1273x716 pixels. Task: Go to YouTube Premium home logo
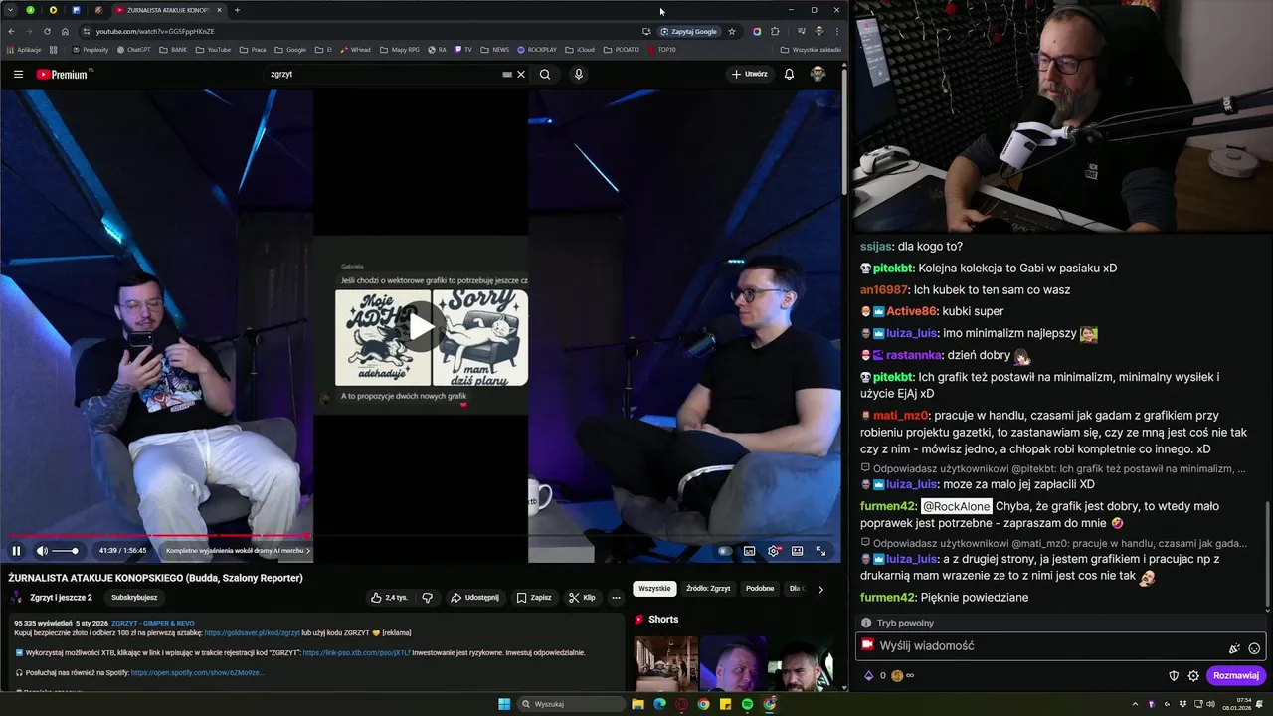tap(64, 74)
